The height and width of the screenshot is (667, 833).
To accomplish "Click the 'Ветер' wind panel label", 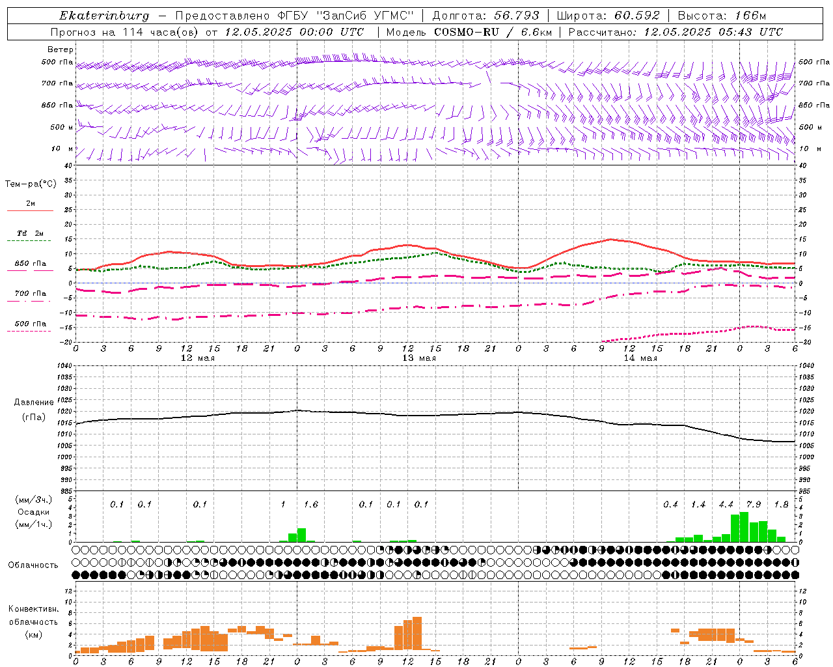I will [60, 50].
